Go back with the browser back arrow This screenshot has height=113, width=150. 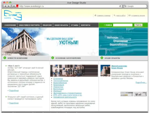[5, 6]
